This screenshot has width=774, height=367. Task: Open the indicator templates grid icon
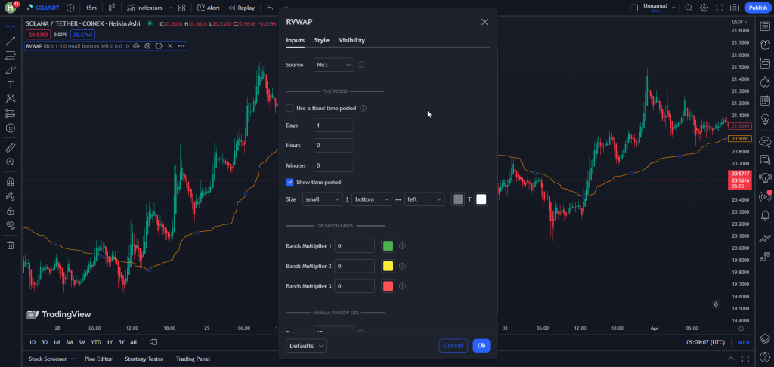click(181, 8)
